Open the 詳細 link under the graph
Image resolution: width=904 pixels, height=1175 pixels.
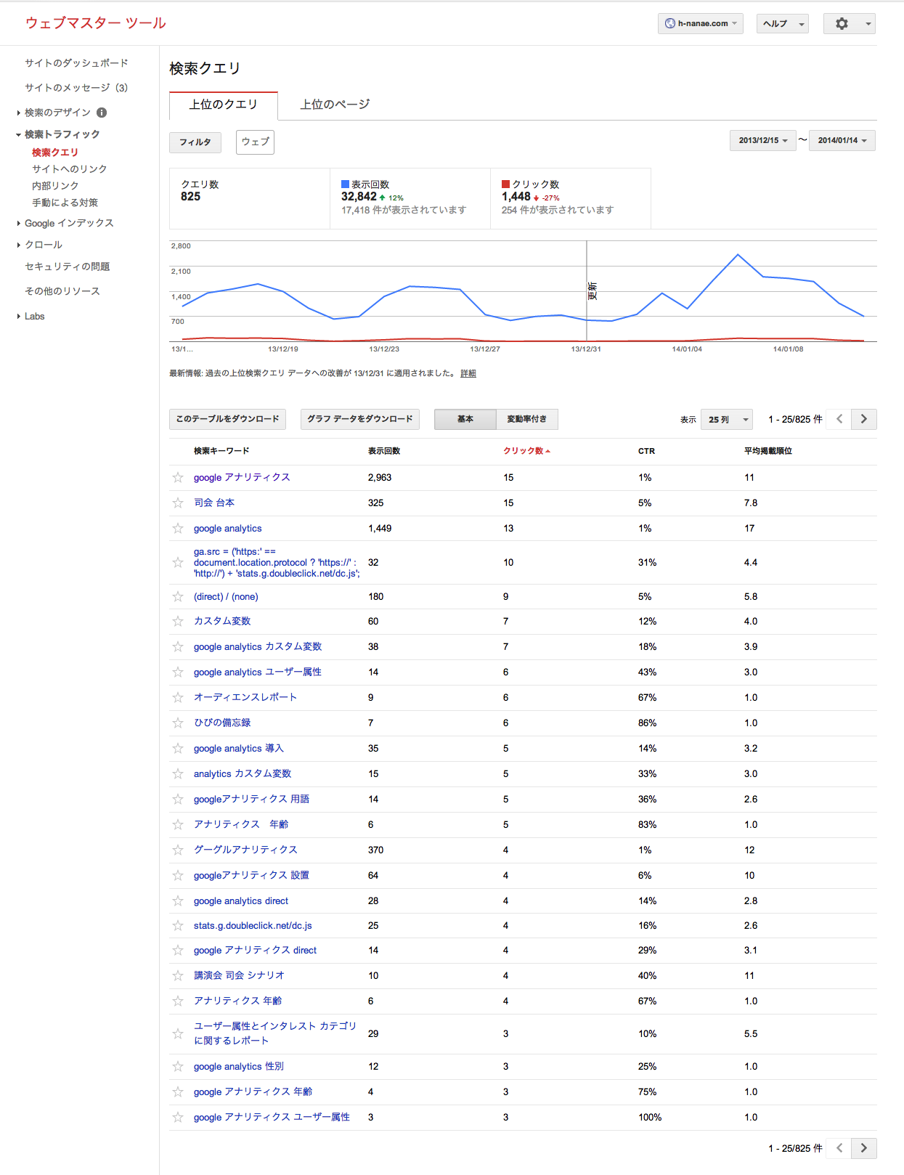[468, 373]
